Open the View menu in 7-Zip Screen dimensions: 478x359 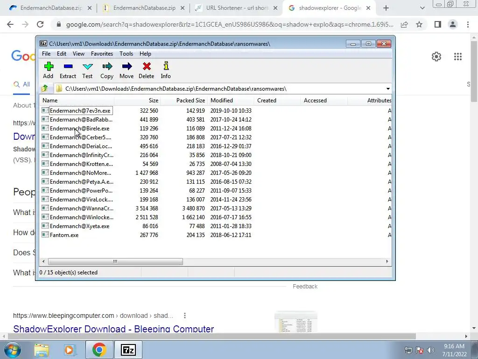(x=78, y=54)
